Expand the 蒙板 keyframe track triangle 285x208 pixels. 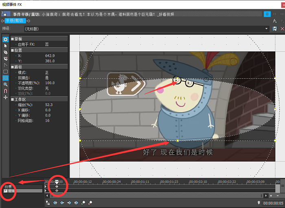pyautogui.click(x=46, y=190)
